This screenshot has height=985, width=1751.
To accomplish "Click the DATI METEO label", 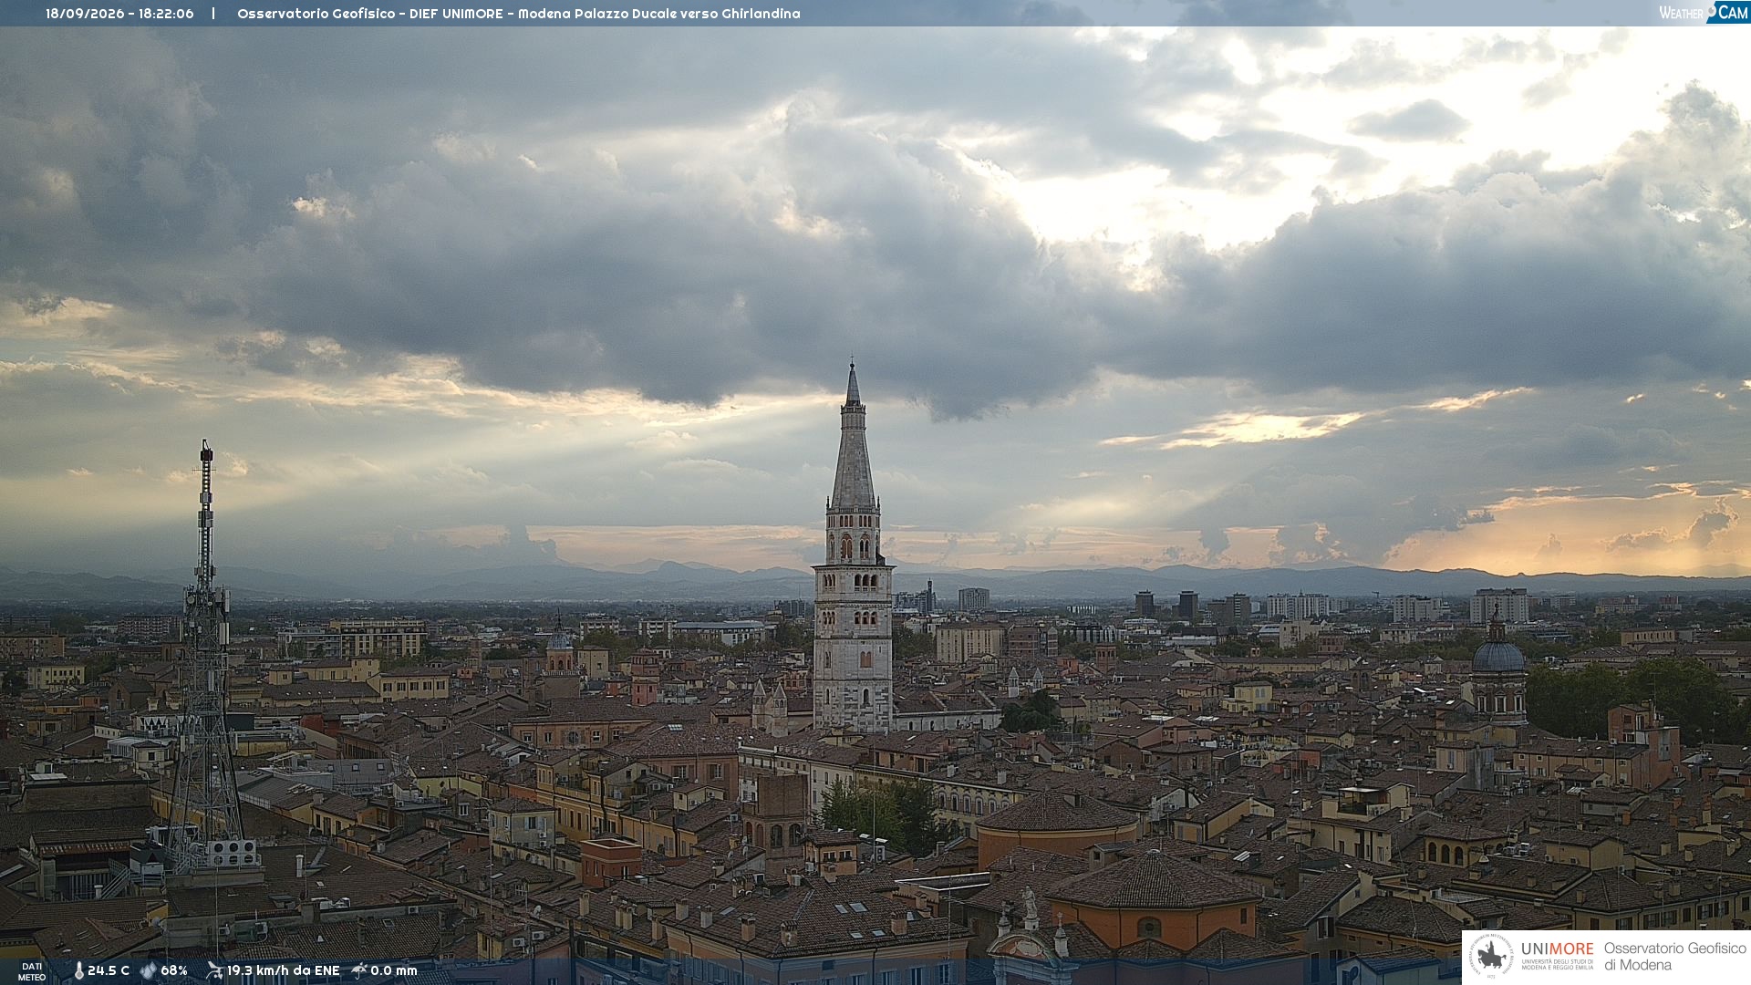I will (x=32, y=971).
